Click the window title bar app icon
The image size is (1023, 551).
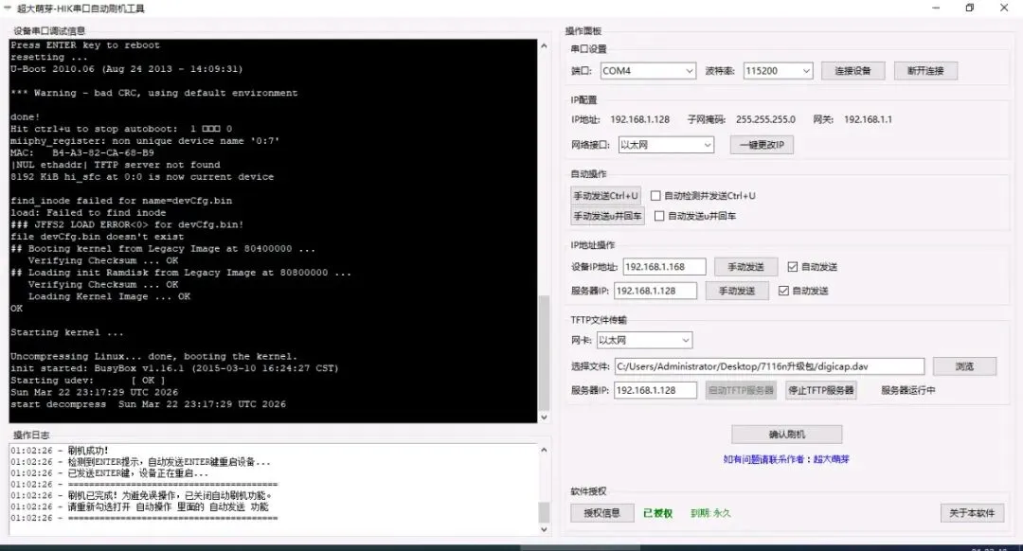(x=8, y=8)
